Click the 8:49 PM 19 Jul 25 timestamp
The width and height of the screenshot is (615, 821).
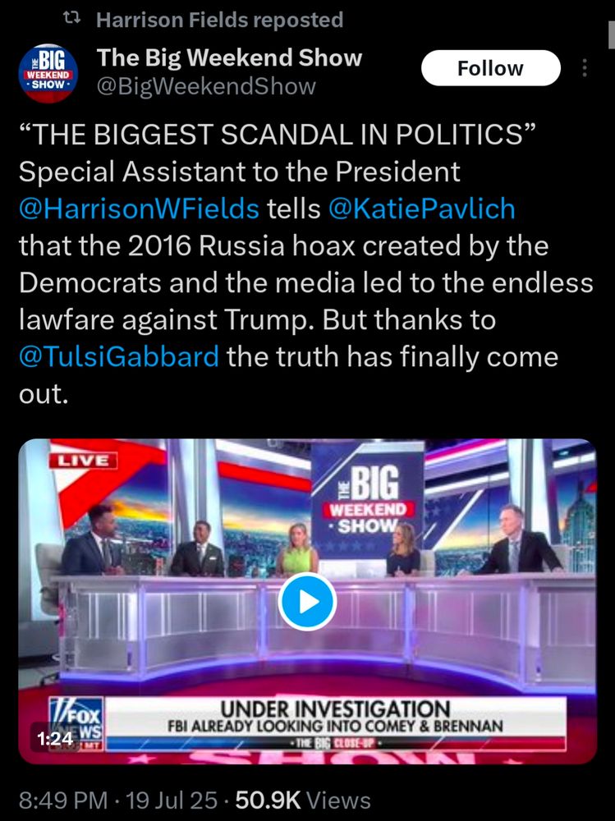118,800
